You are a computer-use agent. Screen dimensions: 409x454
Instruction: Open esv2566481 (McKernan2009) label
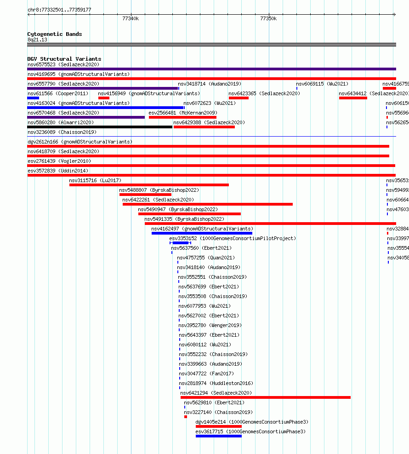tap(183, 113)
